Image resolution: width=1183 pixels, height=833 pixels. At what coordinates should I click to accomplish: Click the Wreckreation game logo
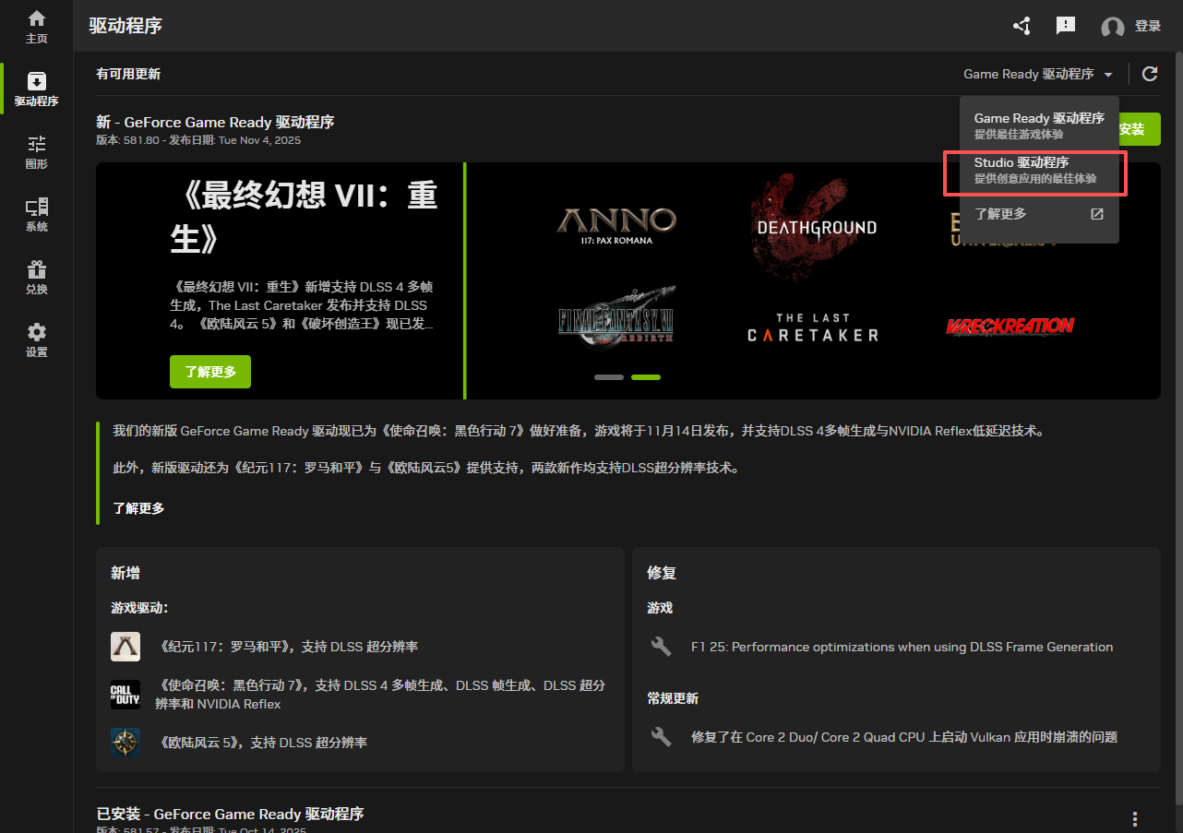1010,326
